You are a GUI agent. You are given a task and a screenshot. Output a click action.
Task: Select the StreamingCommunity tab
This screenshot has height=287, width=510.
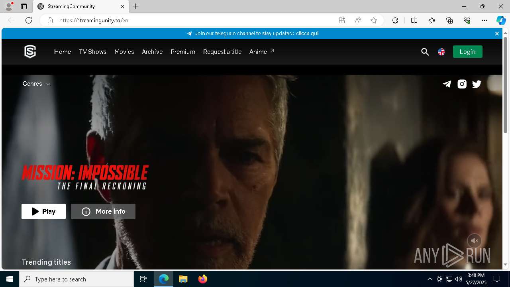pos(81,6)
